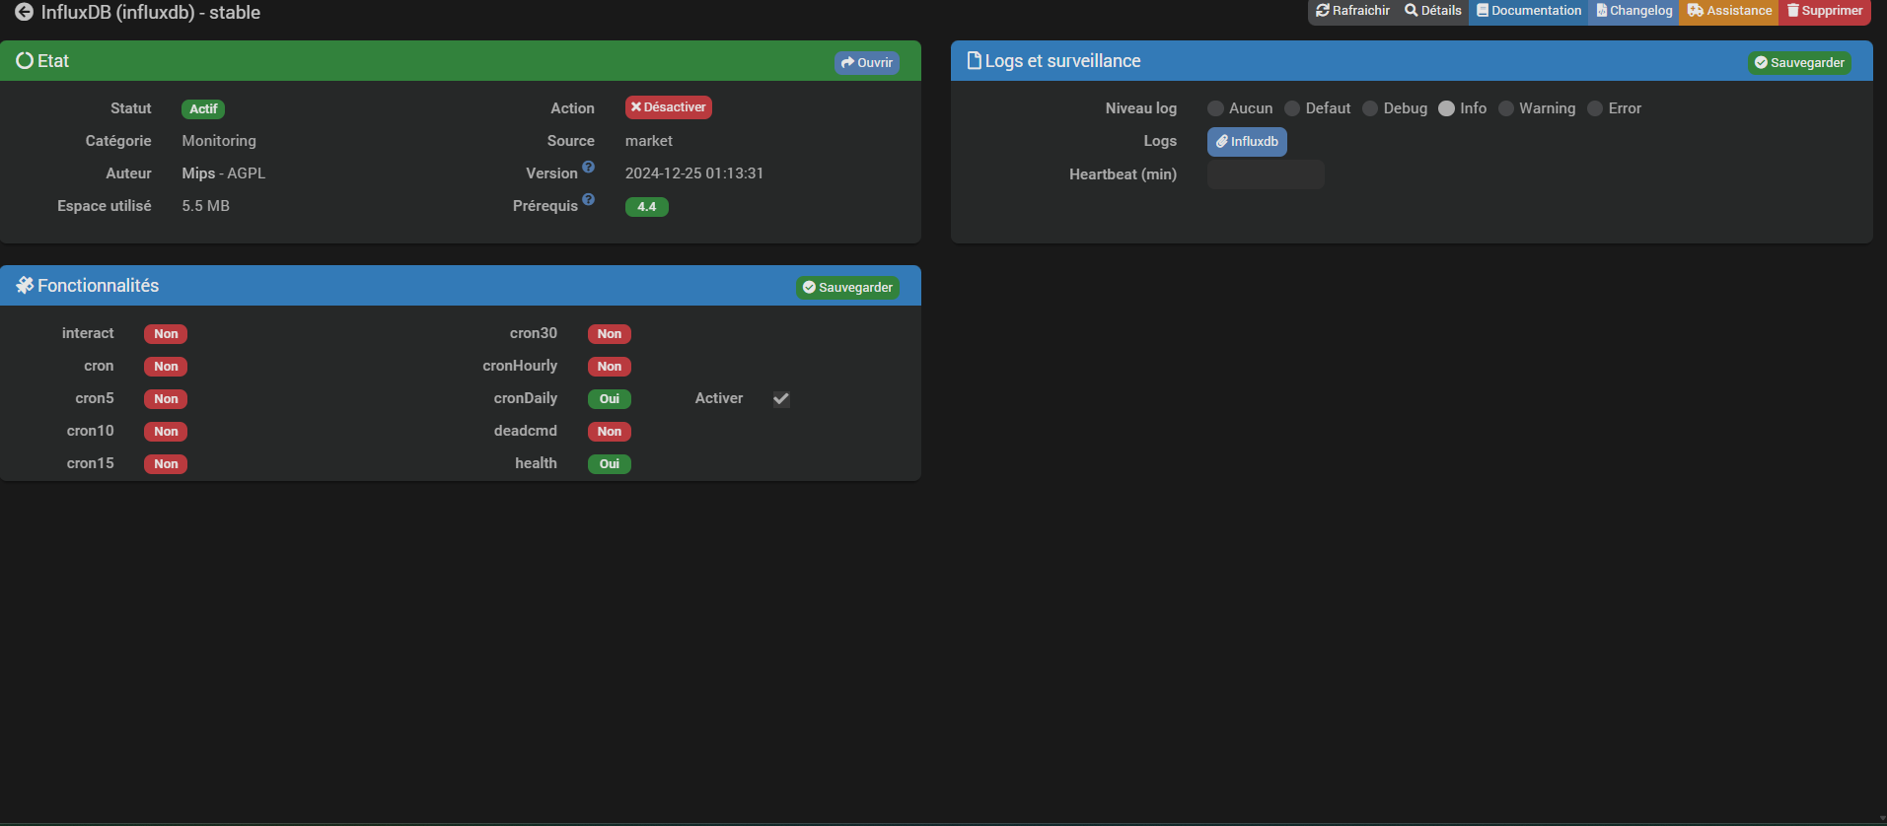
Task: Click the Non badge next to cron
Action: click(x=166, y=367)
